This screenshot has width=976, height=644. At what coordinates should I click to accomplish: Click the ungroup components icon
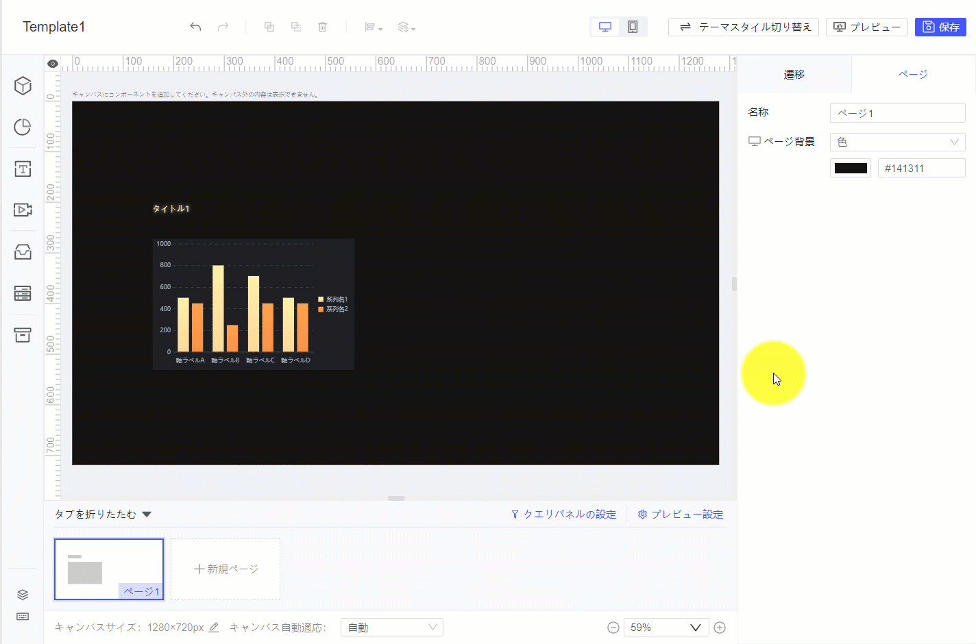296,27
